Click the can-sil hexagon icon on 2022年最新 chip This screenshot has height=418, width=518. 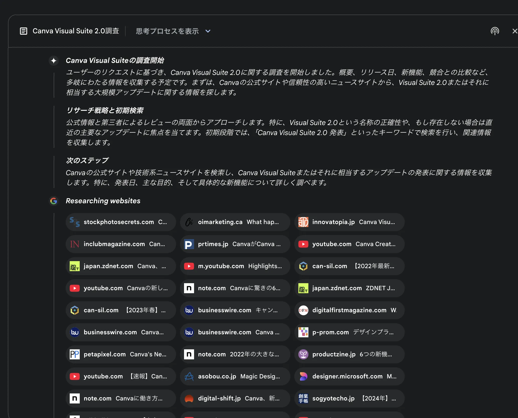[x=303, y=266]
